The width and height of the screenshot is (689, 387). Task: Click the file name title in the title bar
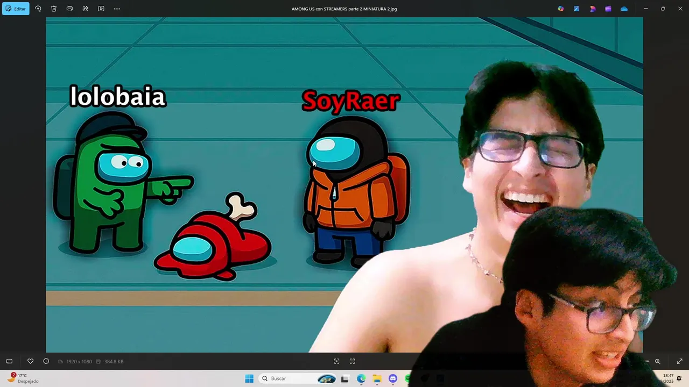[x=344, y=9]
